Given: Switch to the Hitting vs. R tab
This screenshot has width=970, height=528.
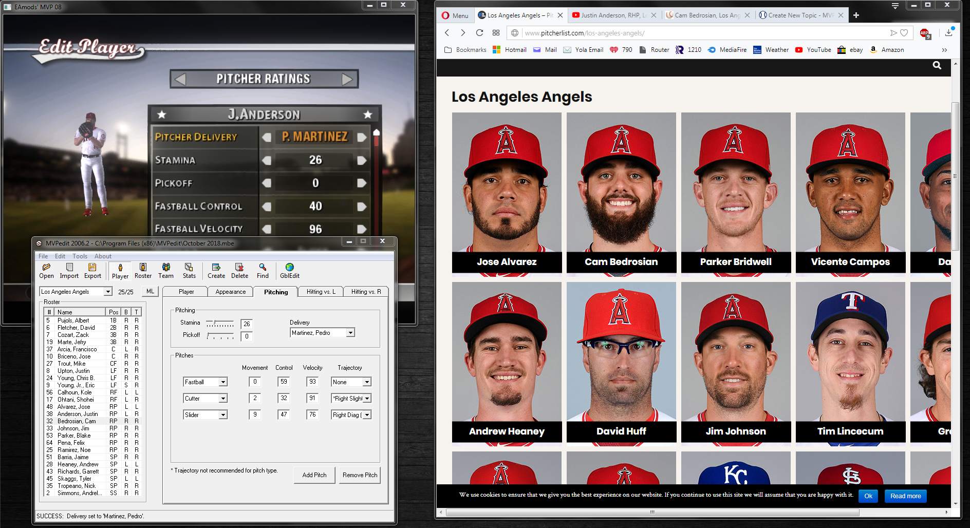Looking at the screenshot, I should tap(366, 292).
